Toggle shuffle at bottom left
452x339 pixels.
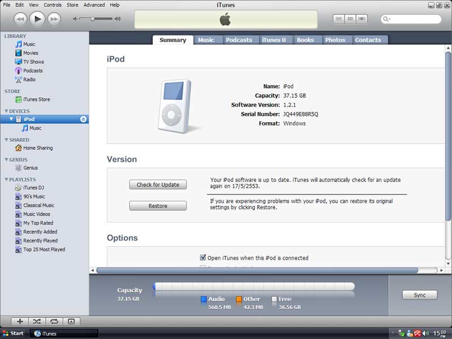click(37, 321)
